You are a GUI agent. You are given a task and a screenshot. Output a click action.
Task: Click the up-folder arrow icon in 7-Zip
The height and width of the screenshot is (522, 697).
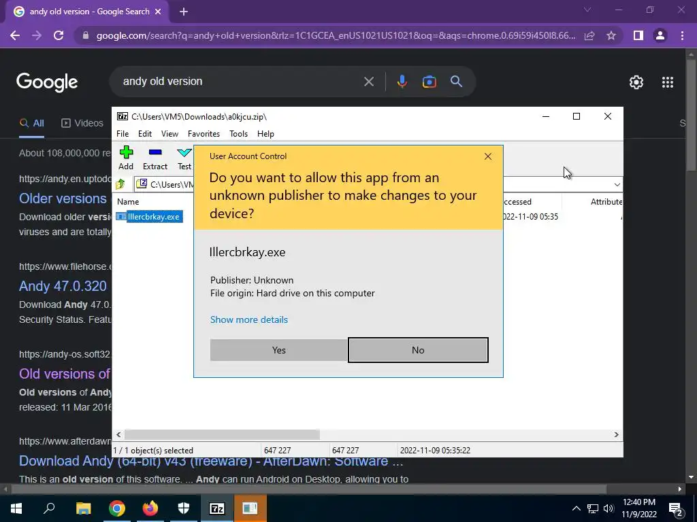120,184
